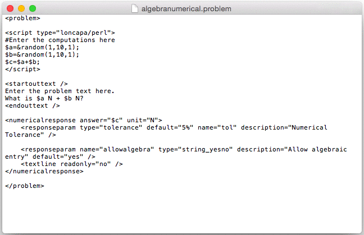The image size is (364, 235).
Task: Click on the #Enter the computations here comment
Action: click(x=60, y=40)
